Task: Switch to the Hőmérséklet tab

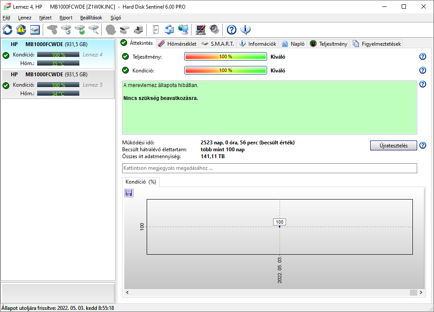Action: 177,44
